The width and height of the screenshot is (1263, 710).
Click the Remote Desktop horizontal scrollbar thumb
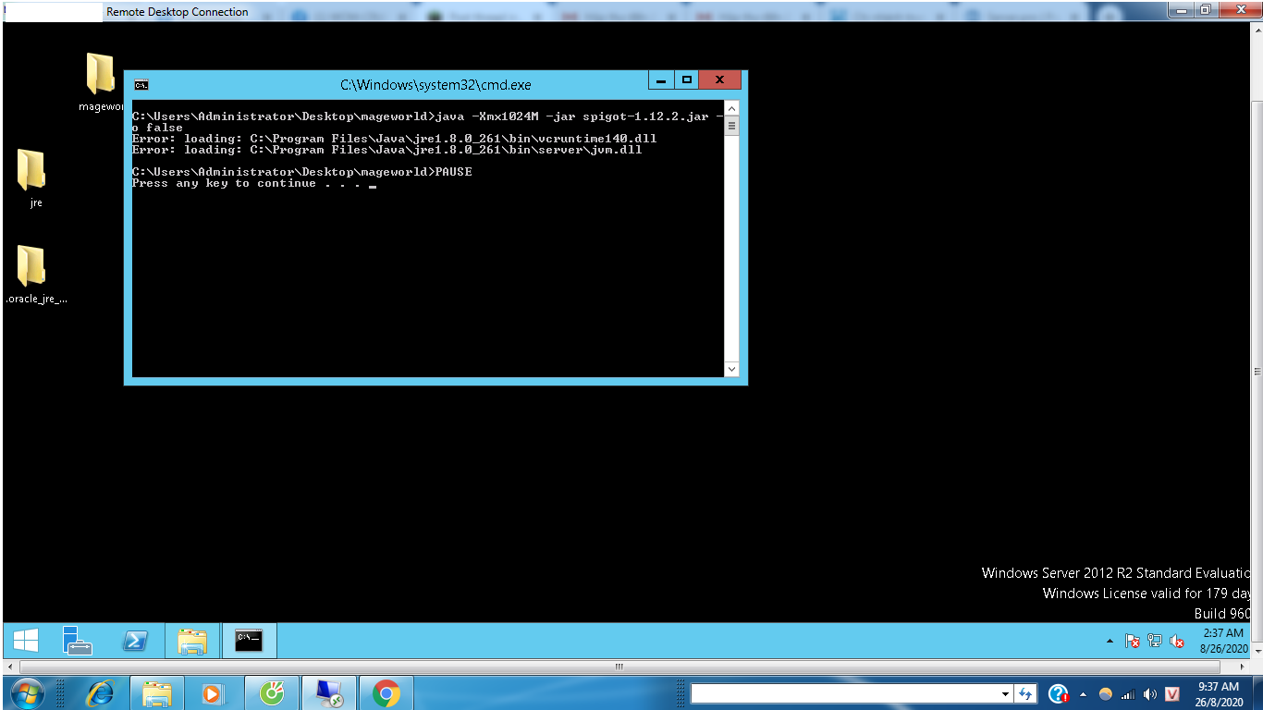pyautogui.click(x=619, y=666)
